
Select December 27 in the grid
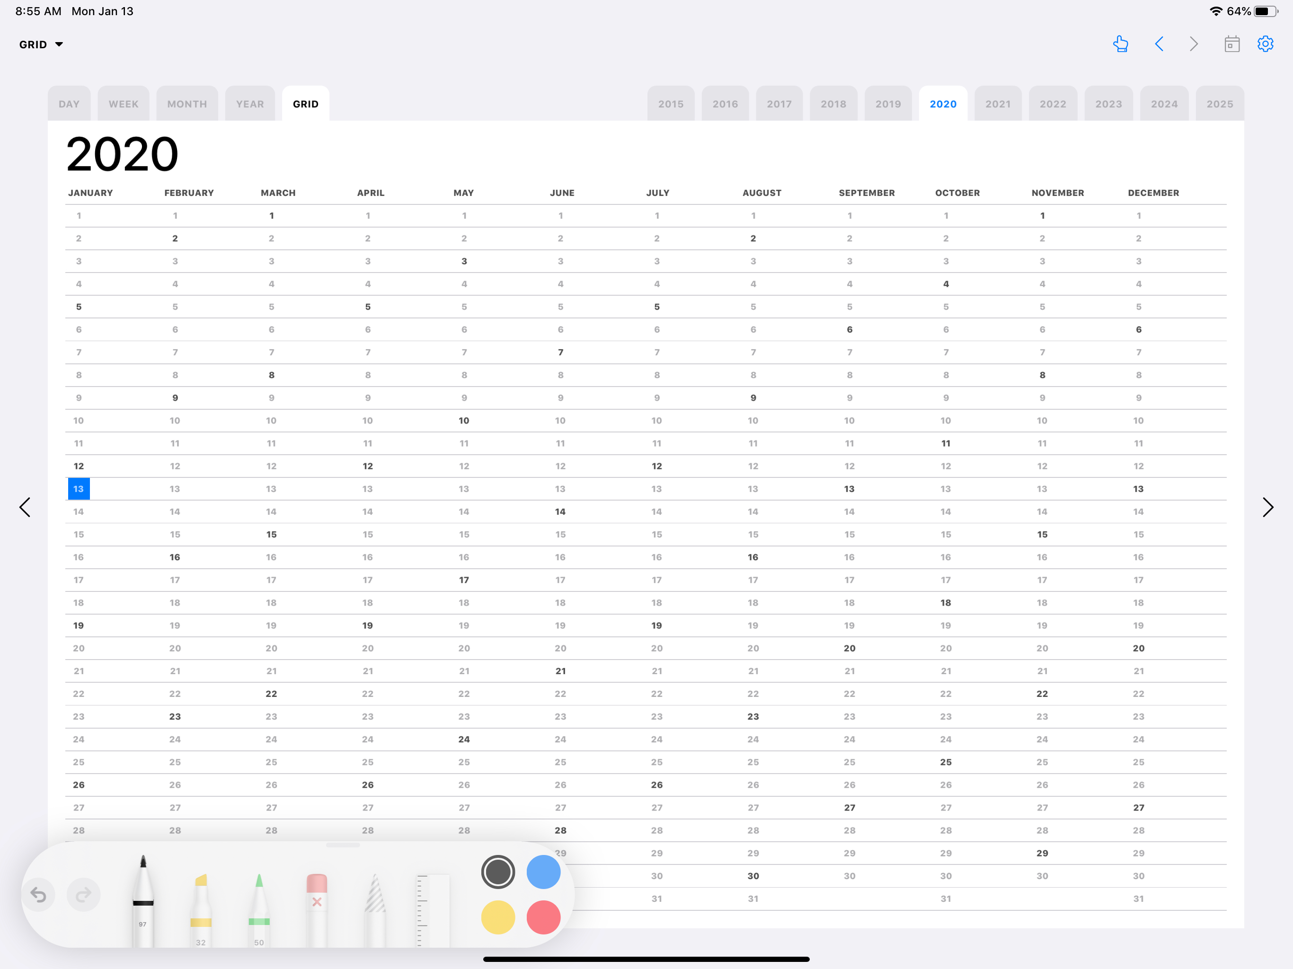[x=1139, y=808]
